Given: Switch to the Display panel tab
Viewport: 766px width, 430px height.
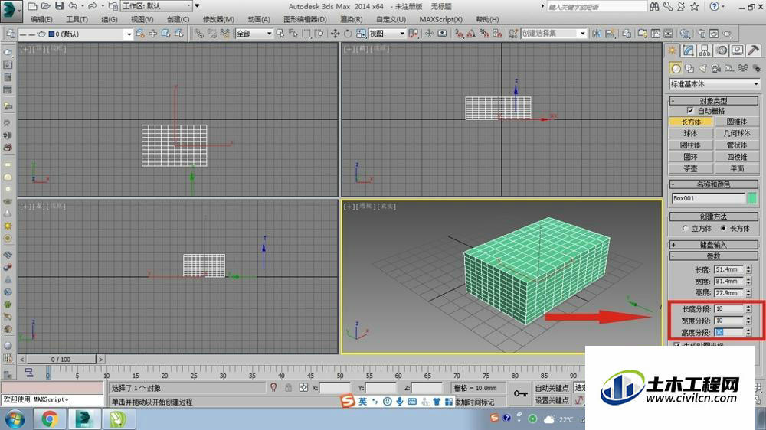Looking at the screenshot, I should coord(738,50).
